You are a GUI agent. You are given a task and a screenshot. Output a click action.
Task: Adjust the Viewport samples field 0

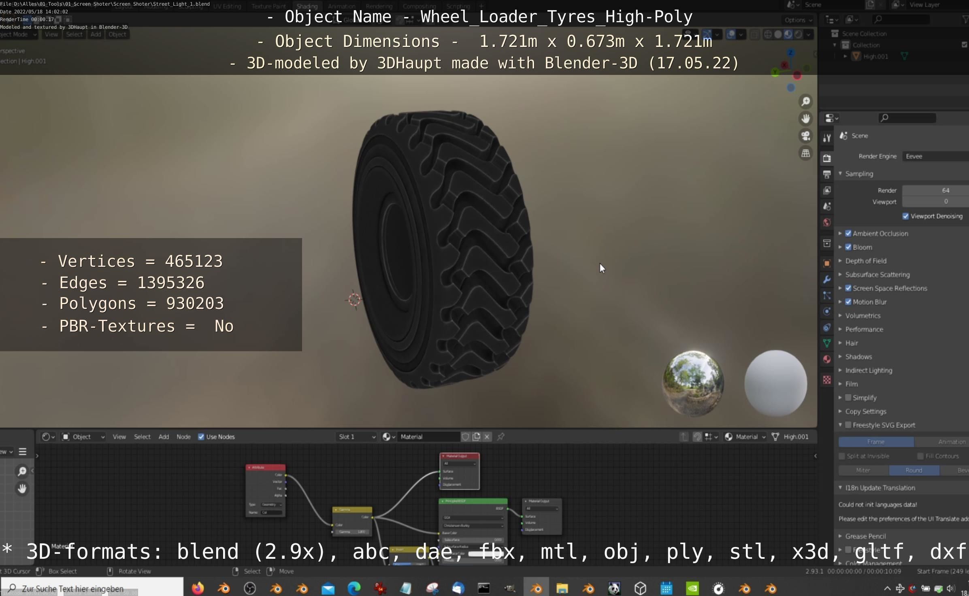click(x=935, y=201)
